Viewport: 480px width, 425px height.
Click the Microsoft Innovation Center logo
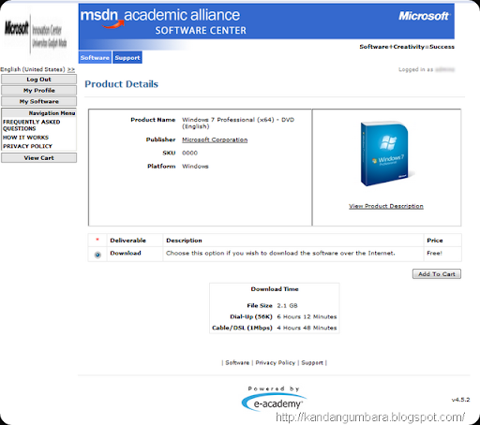[x=36, y=36]
